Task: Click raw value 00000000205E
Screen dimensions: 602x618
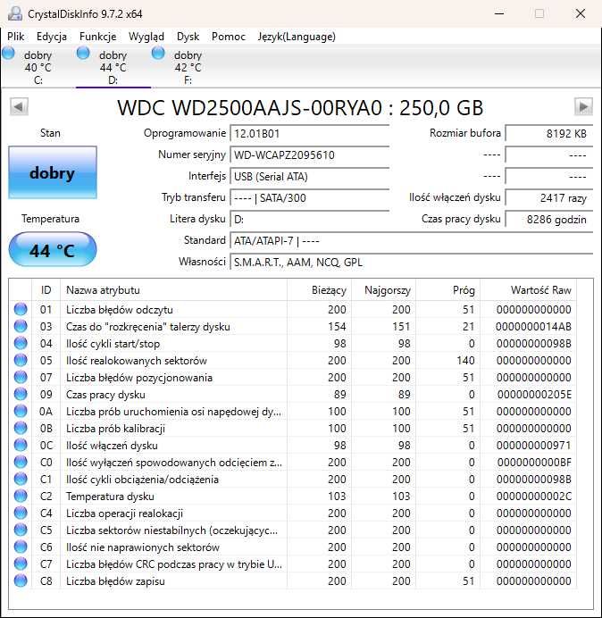Action: [x=534, y=394]
